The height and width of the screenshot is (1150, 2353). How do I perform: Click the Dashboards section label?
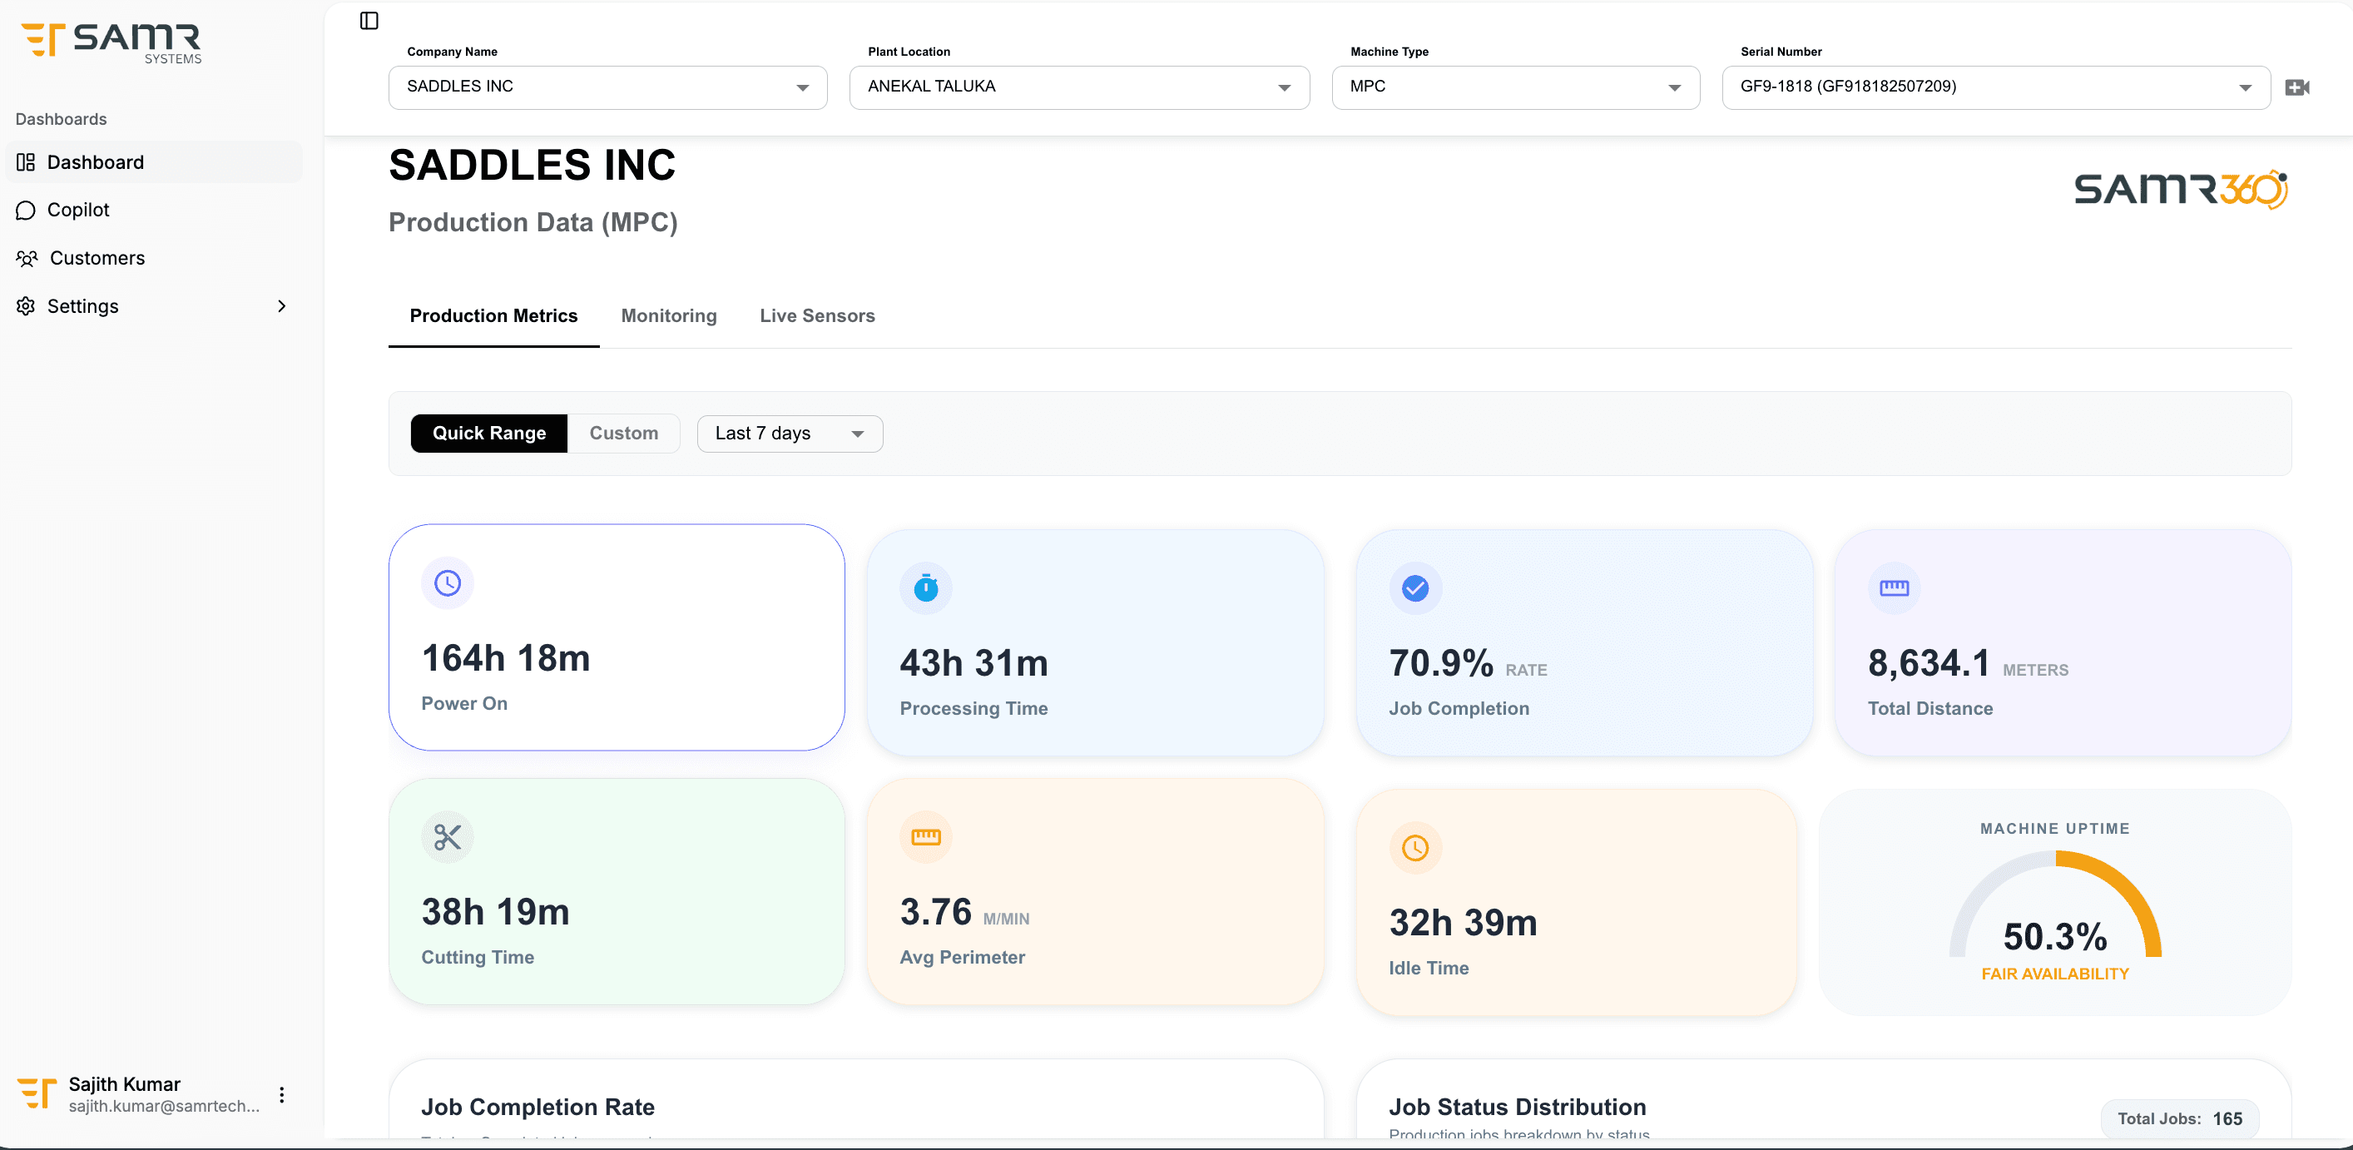click(x=62, y=119)
